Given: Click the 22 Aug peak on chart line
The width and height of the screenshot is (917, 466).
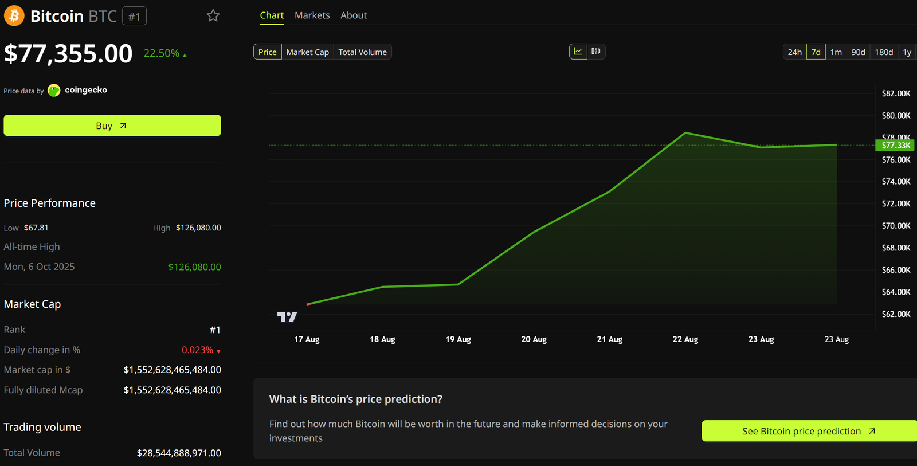Looking at the screenshot, I should click(x=685, y=133).
